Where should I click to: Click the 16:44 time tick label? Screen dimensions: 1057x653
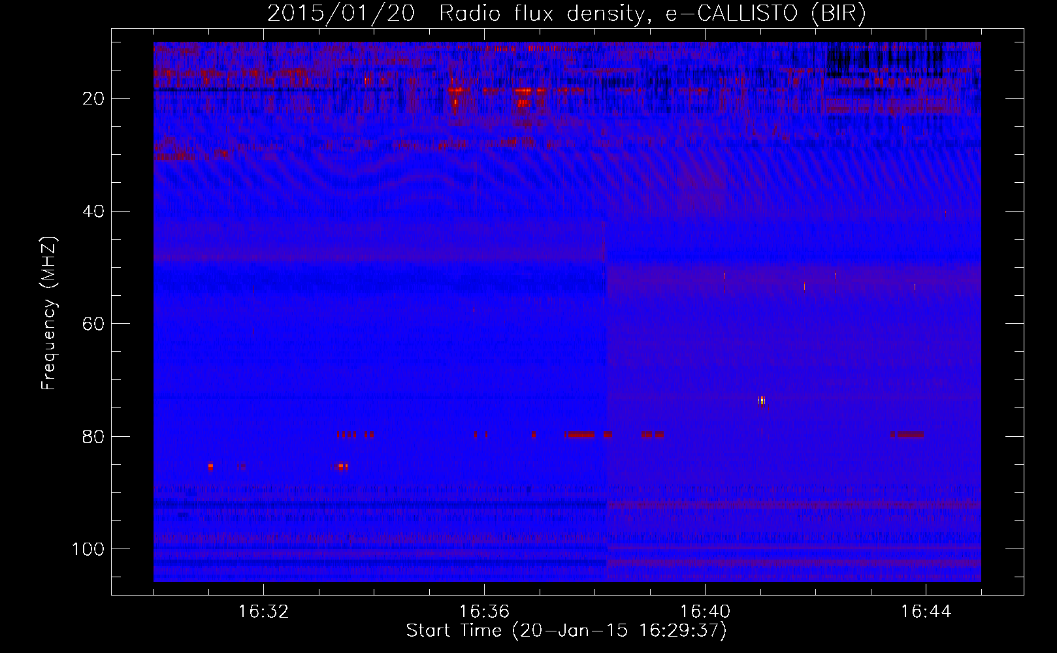click(926, 612)
